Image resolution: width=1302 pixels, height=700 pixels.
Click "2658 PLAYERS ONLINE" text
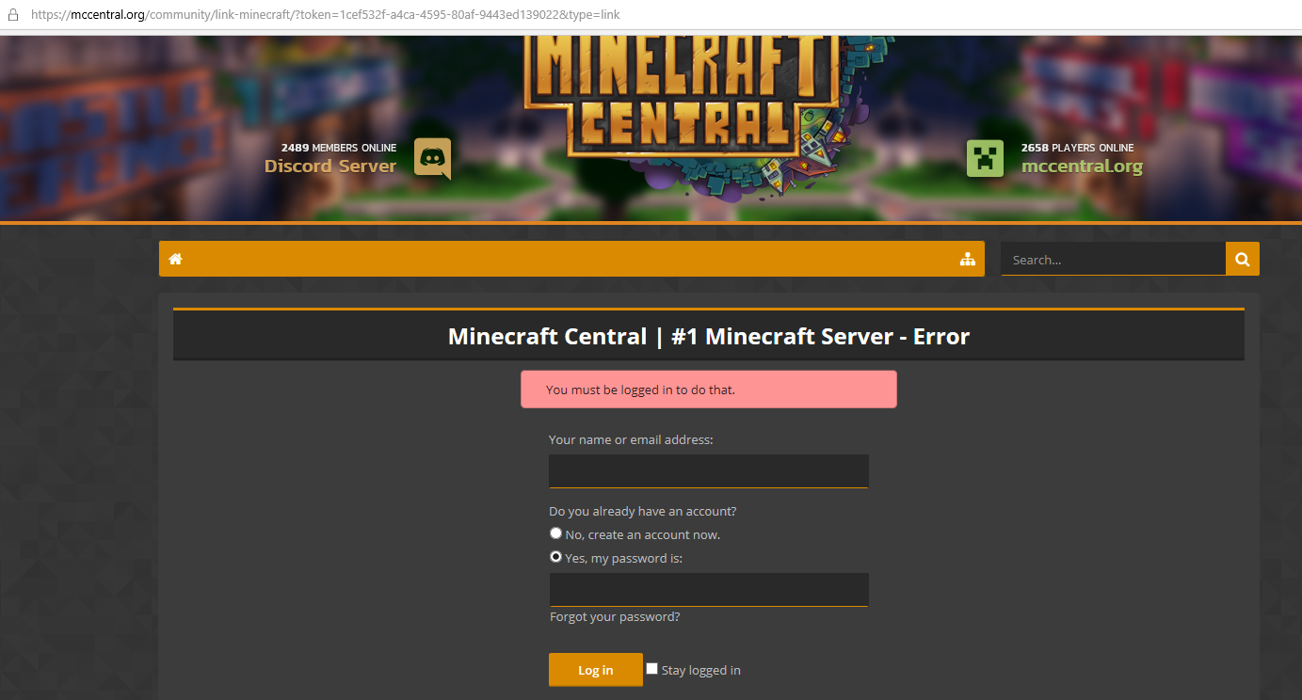coord(1078,148)
